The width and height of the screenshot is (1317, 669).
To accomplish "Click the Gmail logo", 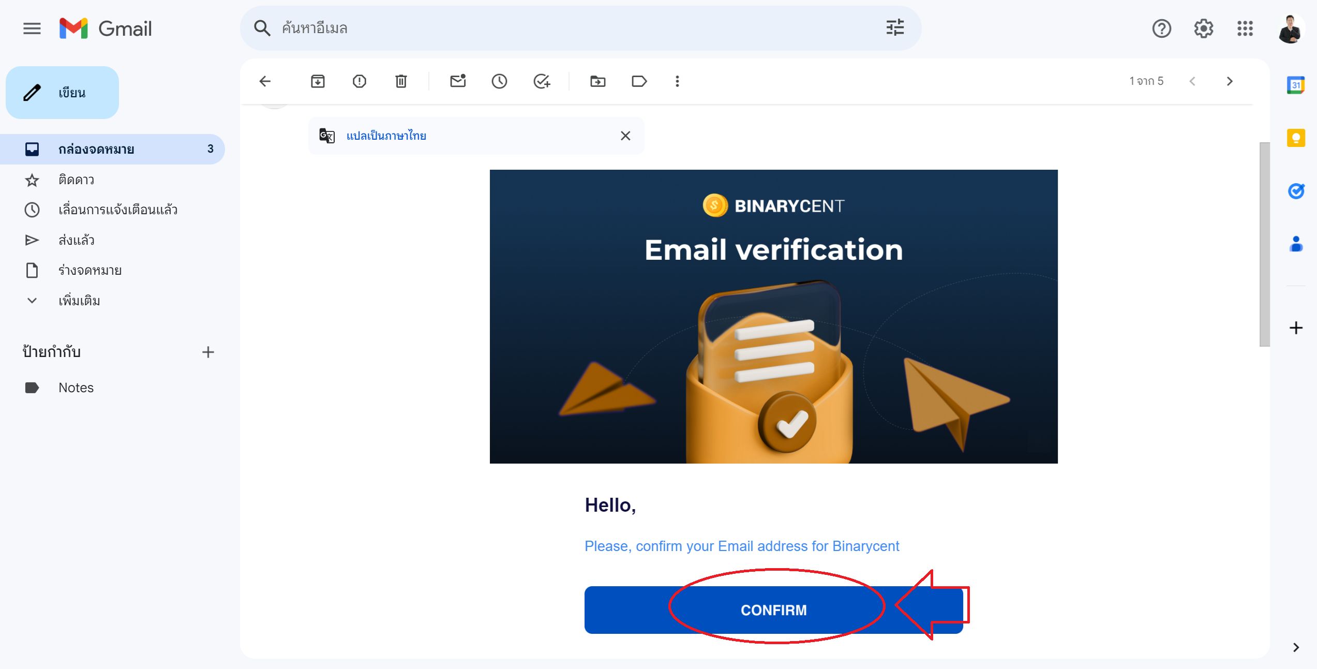I will pos(106,28).
